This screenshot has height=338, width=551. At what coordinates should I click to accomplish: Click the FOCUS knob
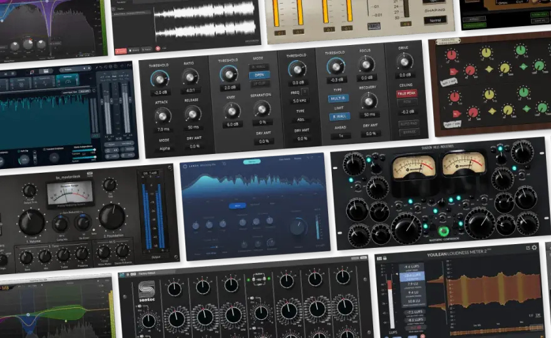pos(366,64)
